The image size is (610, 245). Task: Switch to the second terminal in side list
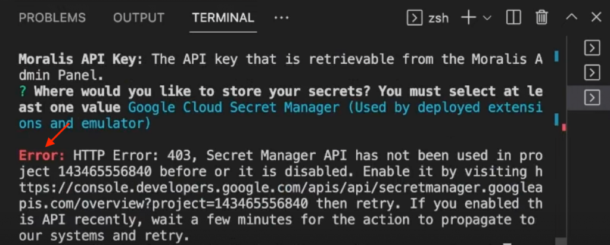coord(592,73)
